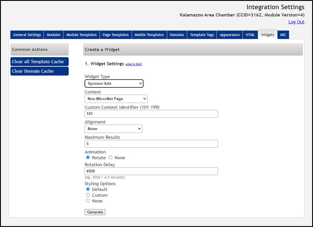Expand the Context dropdown
Screen dimensions: 313x227
[x=116, y=99]
